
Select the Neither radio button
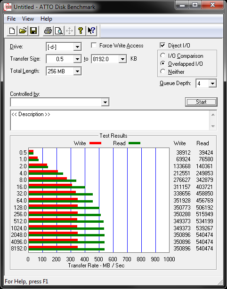tap(163, 71)
